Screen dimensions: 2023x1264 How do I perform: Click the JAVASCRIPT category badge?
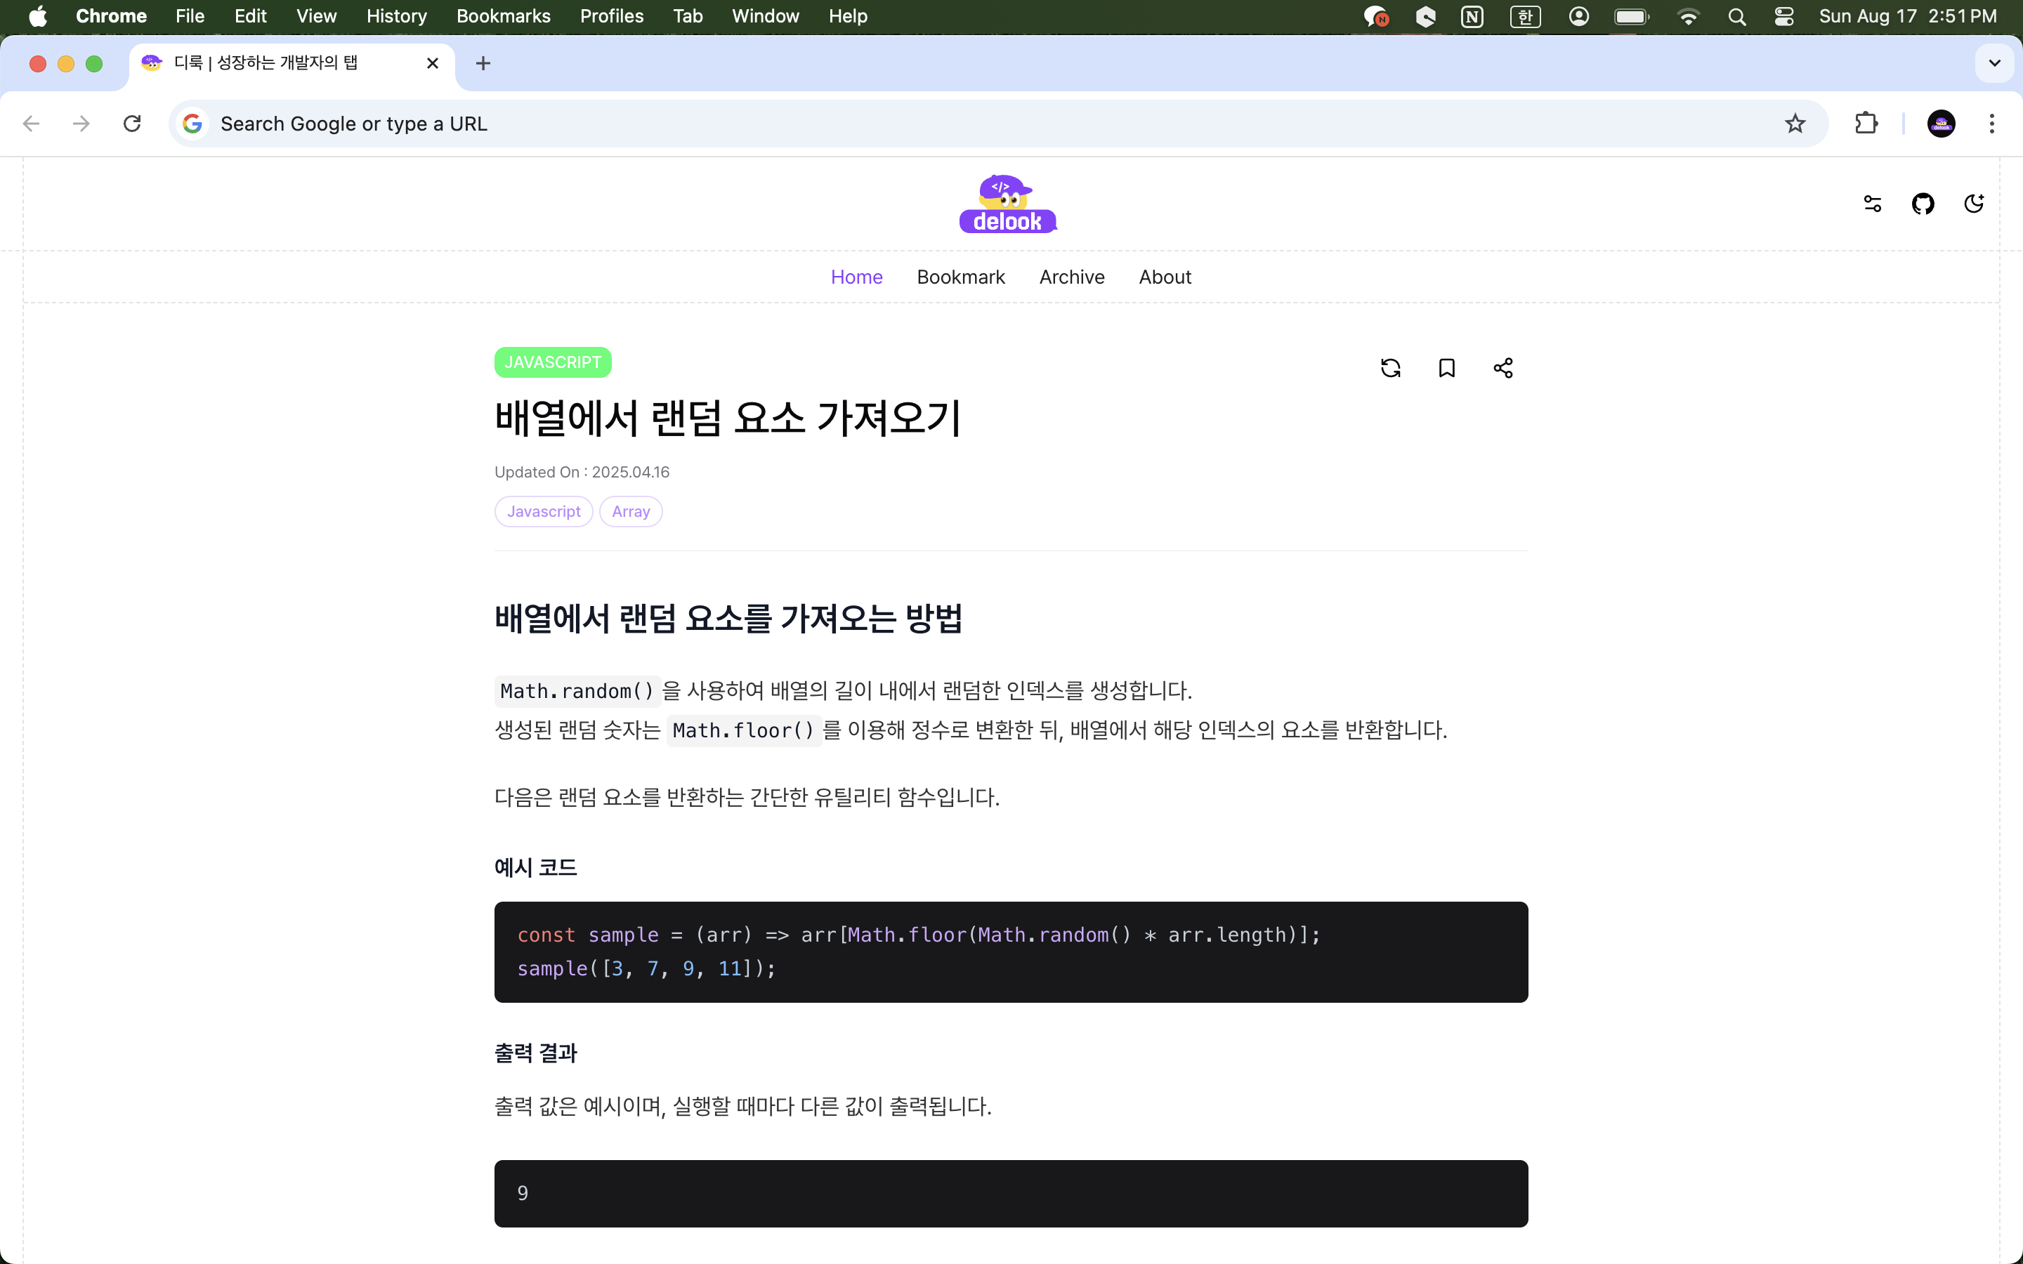(x=553, y=362)
